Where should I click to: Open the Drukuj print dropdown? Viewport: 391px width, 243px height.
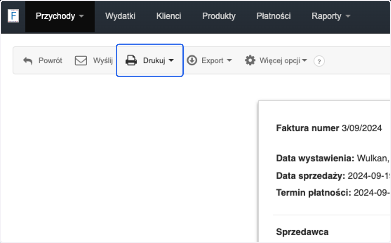click(150, 61)
